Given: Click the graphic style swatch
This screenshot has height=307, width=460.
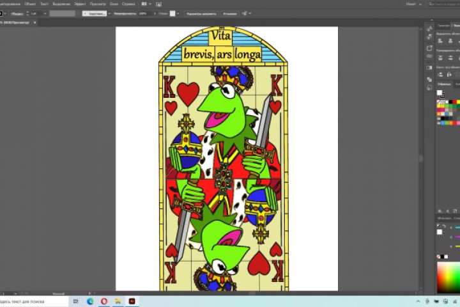Looking at the screenshot, I should (172, 13).
